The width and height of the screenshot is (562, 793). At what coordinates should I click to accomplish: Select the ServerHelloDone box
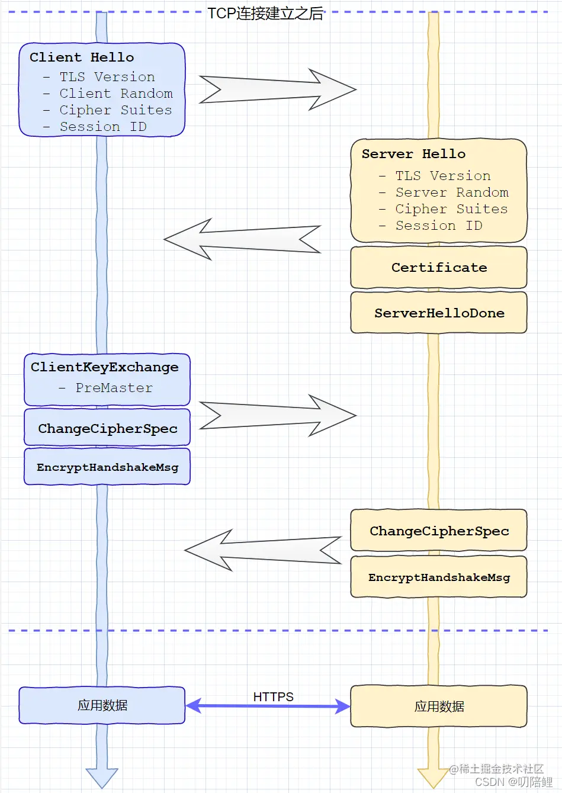tap(439, 313)
